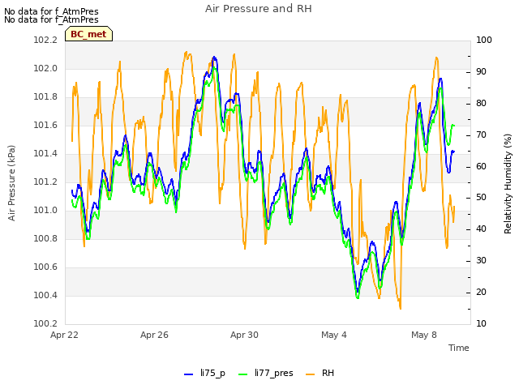Click the 70 humidity axis value
Screen dimensions: 519x389
tap(481, 135)
